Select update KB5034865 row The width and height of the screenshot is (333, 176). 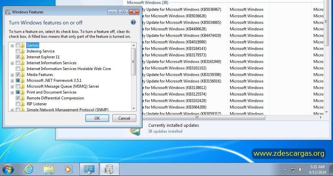233,22
